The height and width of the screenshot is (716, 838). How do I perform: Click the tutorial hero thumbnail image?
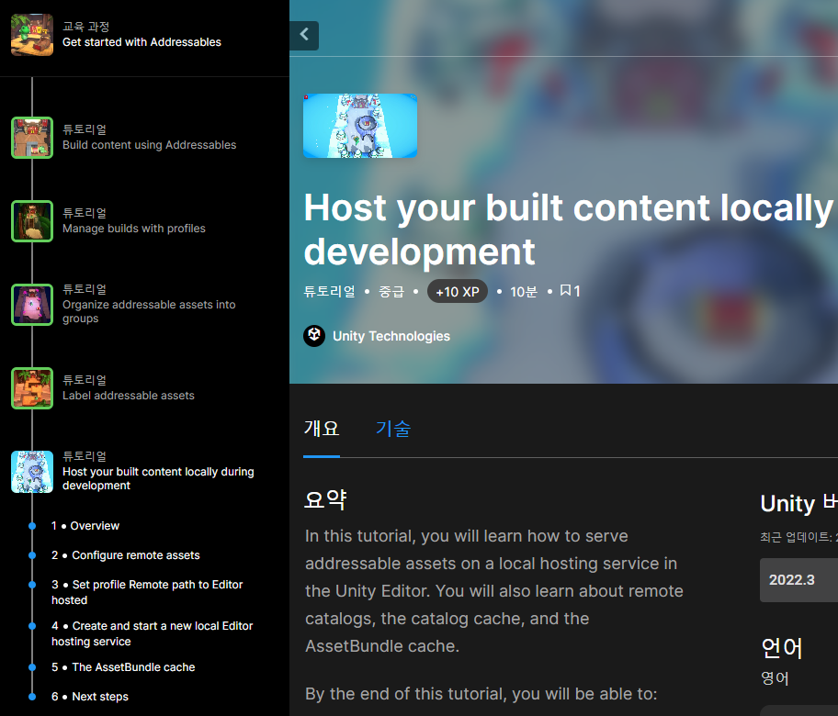(360, 126)
